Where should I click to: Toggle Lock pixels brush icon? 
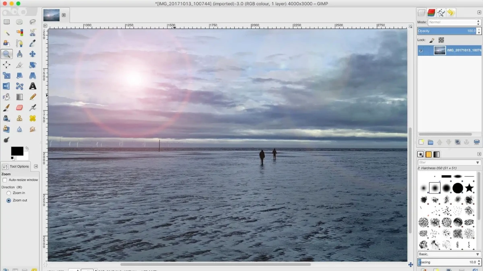pyautogui.click(x=432, y=40)
